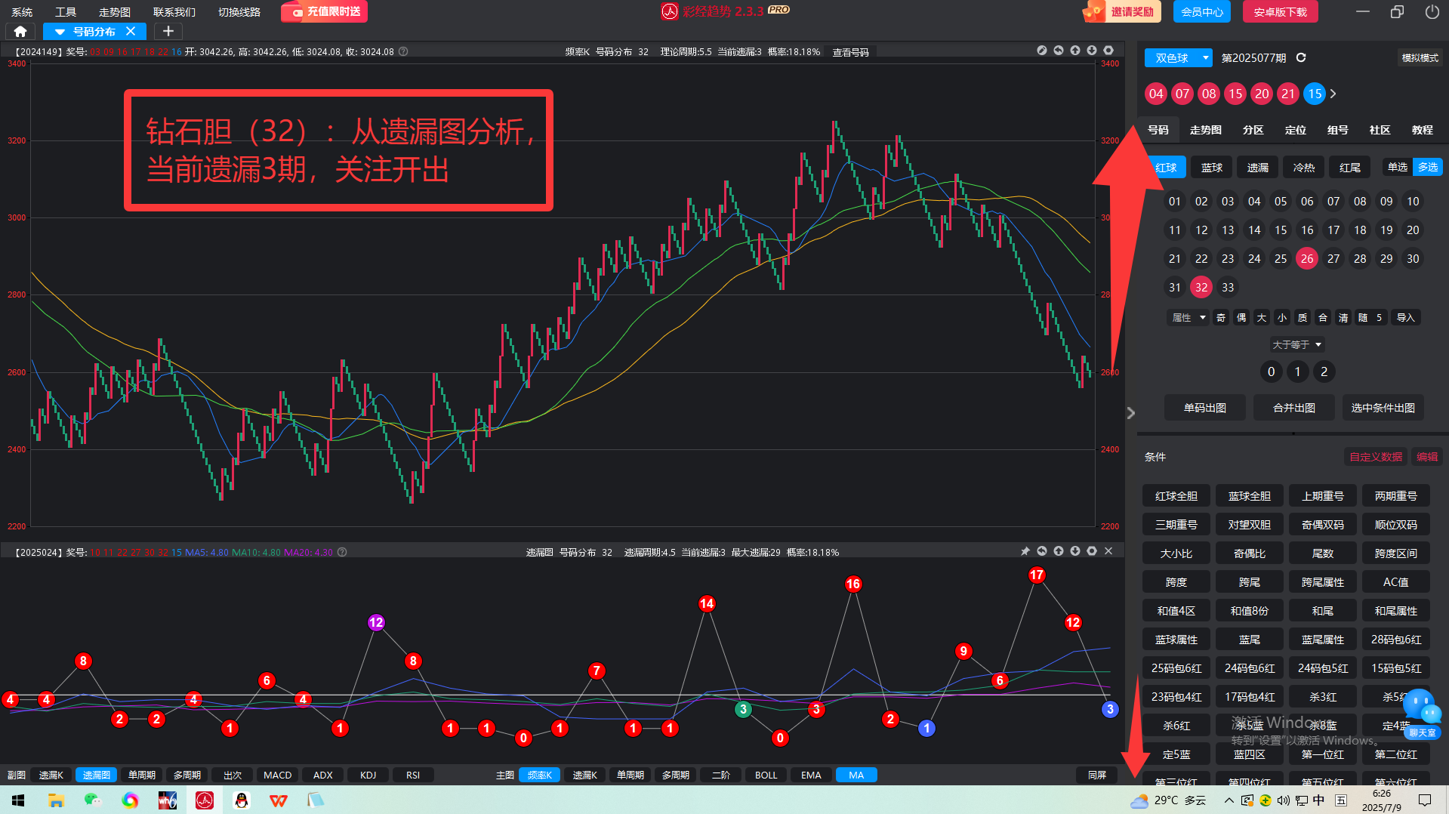Toggle the 奇 odd filter
Image resolution: width=1449 pixels, height=814 pixels.
coord(1221,317)
